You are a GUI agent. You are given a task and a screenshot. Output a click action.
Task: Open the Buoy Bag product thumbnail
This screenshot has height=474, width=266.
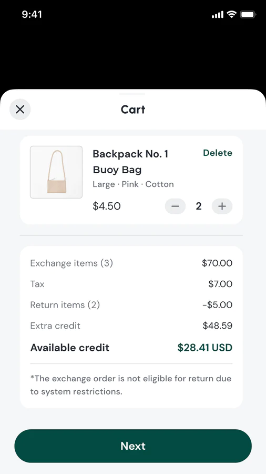[56, 172]
